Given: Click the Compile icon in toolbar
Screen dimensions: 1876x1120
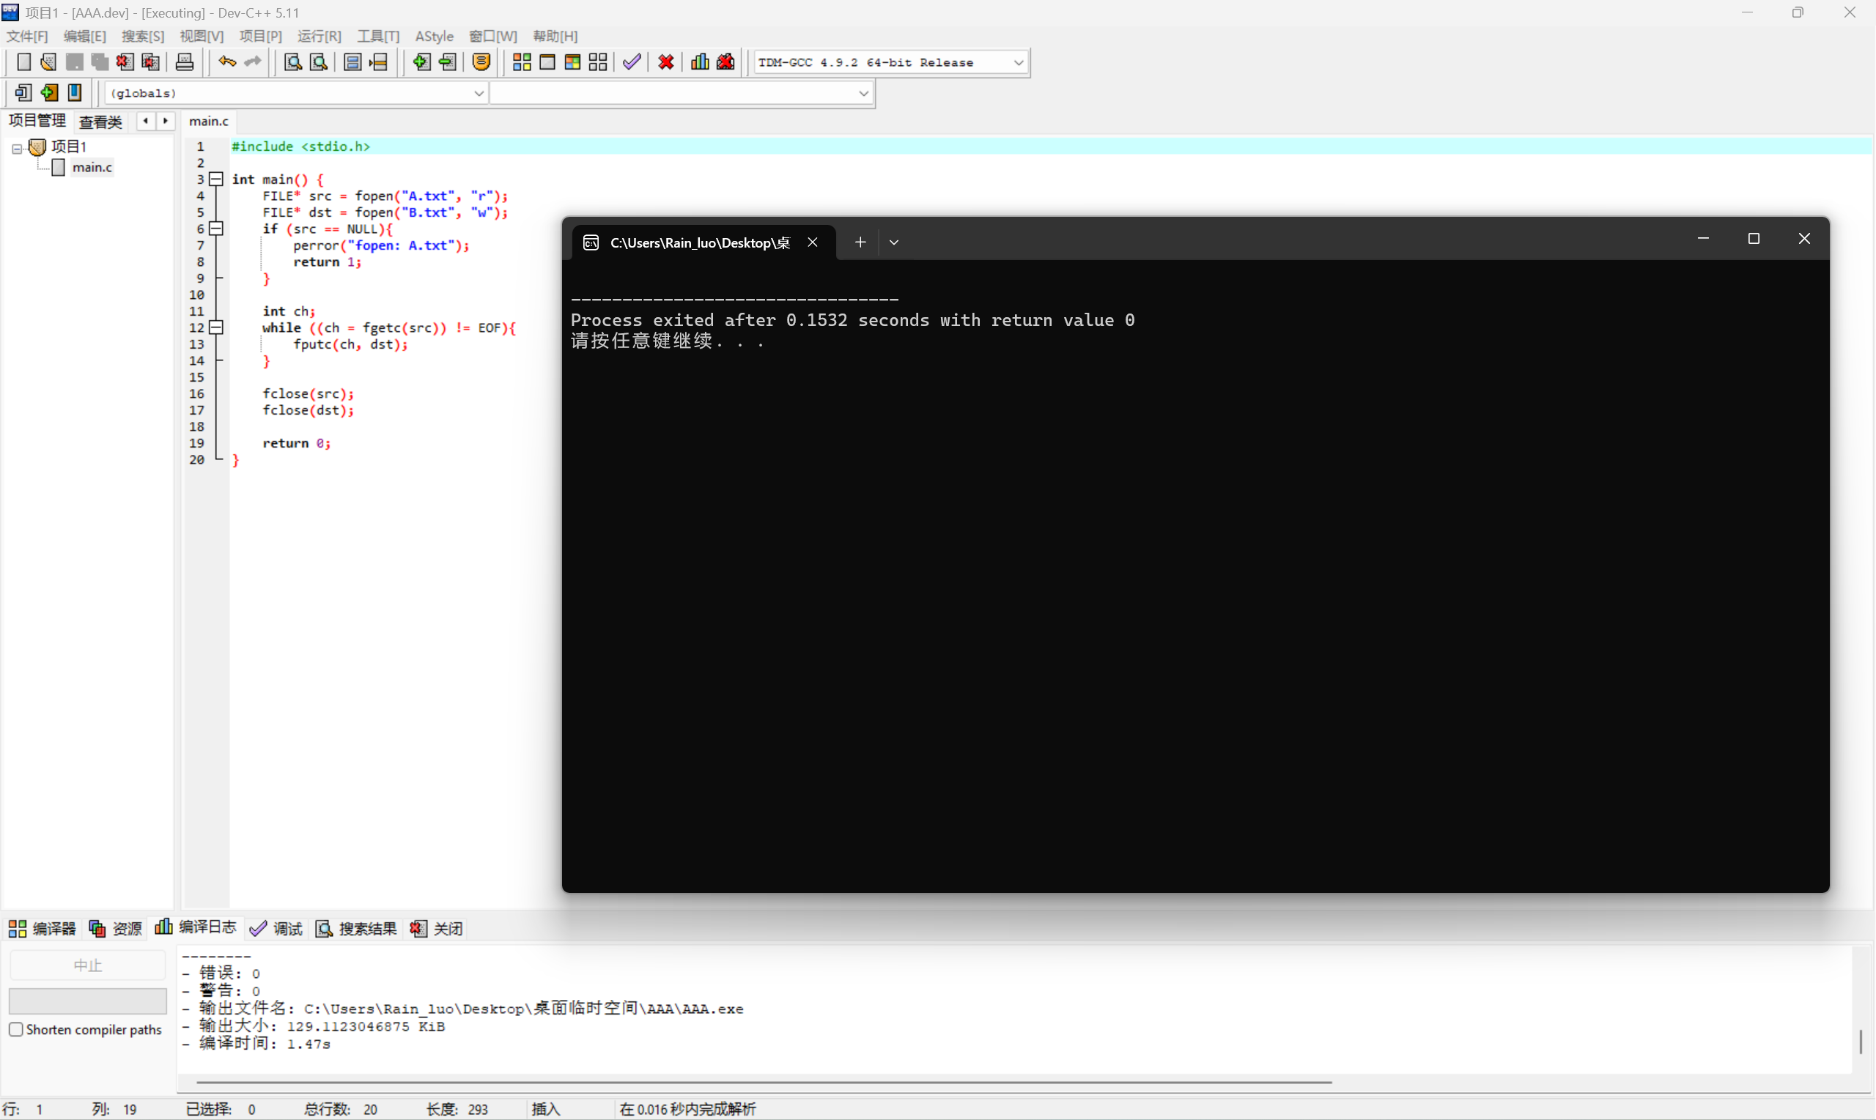Looking at the screenshot, I should click(x=521, y=63).
